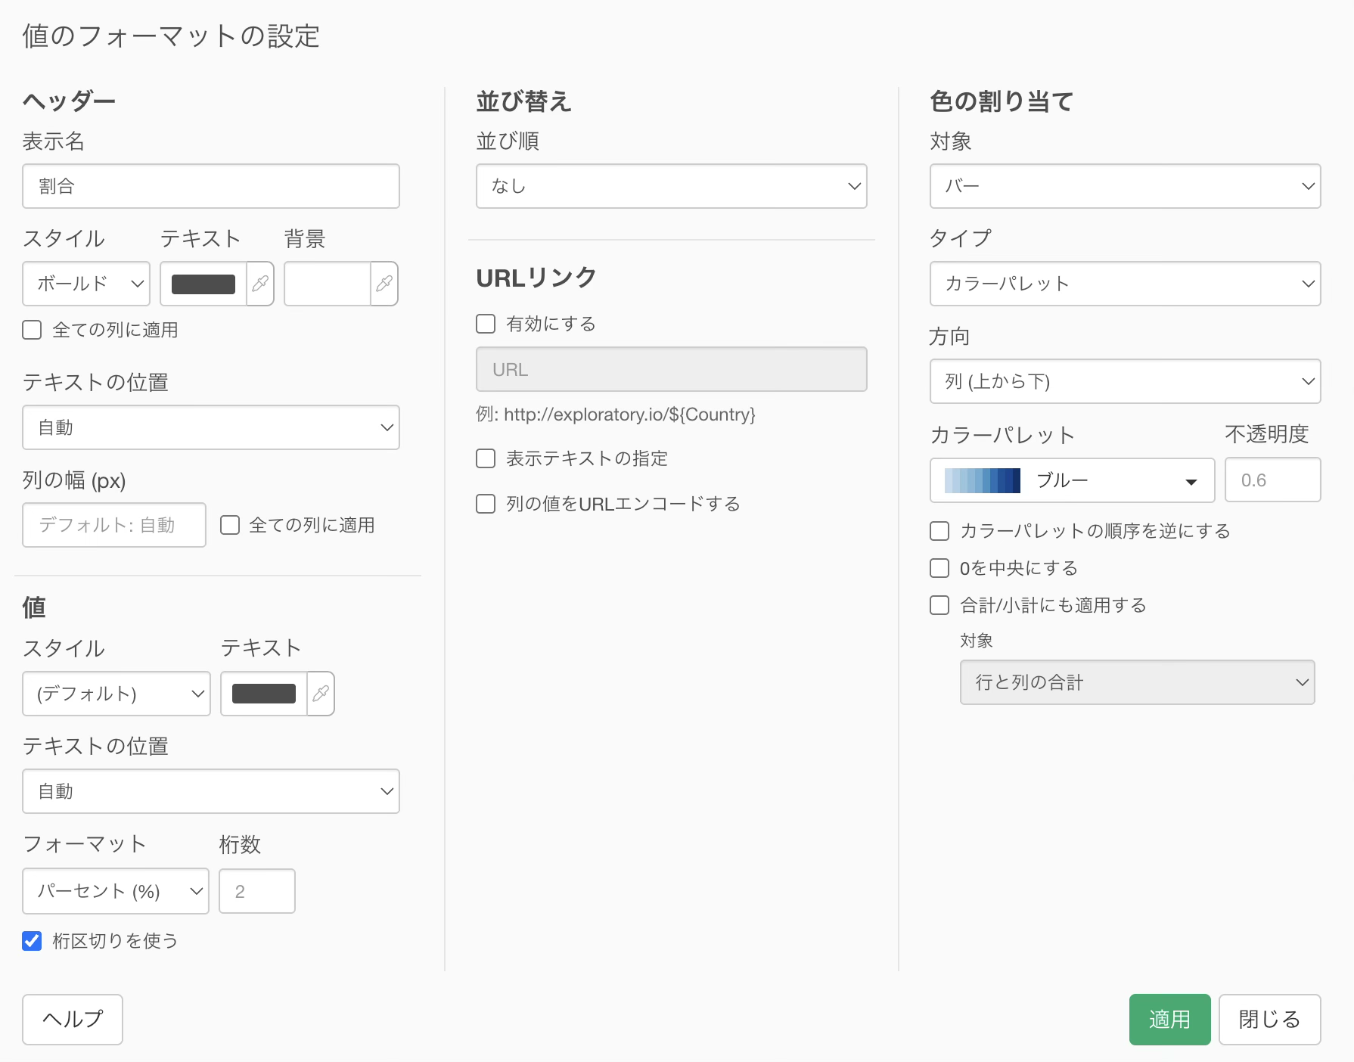This screenshot has width=1354, height=1062.
Task: Click the URLリンク section heading
Action: tap(536, 278)
